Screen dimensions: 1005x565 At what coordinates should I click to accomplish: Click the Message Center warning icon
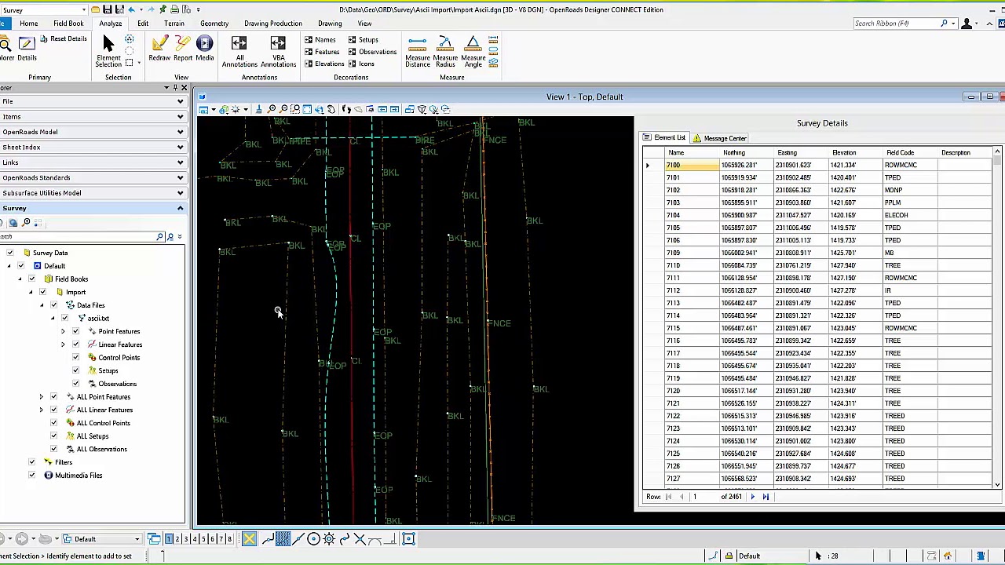(696, 138)
